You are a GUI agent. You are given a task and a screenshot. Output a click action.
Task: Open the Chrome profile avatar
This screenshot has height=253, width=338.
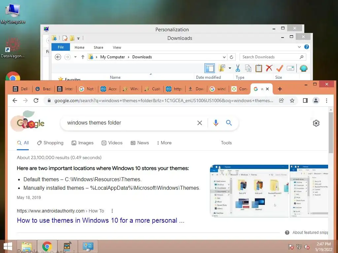[x=316, y=100]
